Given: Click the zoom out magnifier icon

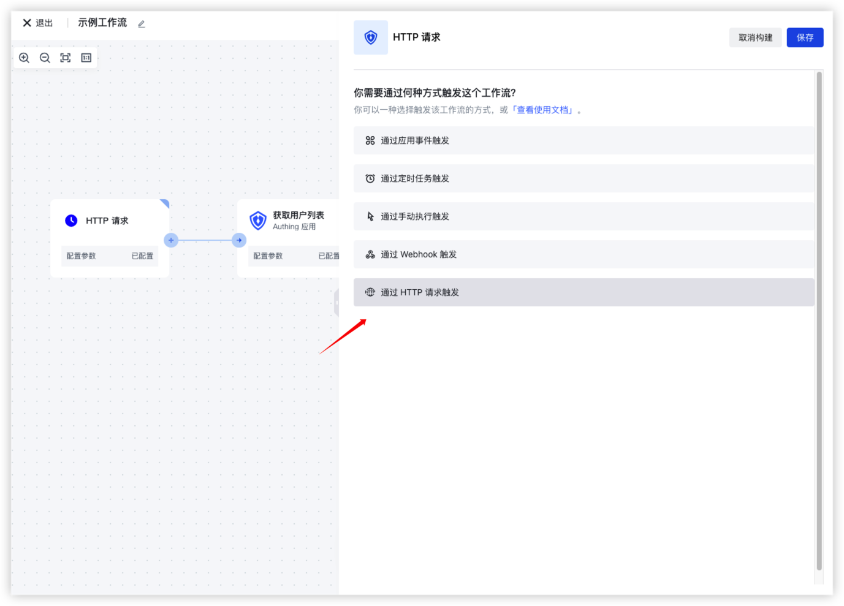Looking at the screenshot, I should [x=45, y=58].
